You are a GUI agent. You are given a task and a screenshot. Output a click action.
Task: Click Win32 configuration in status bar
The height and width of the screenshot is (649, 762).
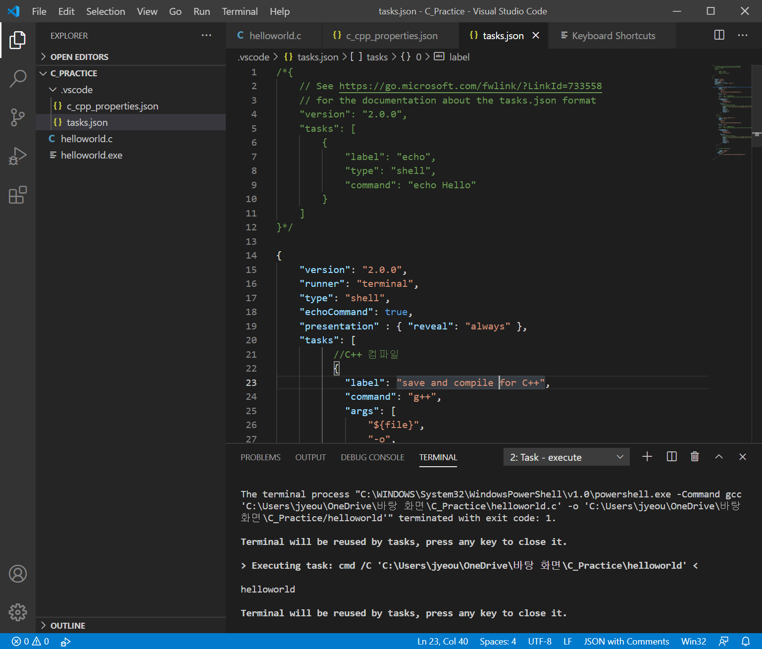tap(693, 641)
